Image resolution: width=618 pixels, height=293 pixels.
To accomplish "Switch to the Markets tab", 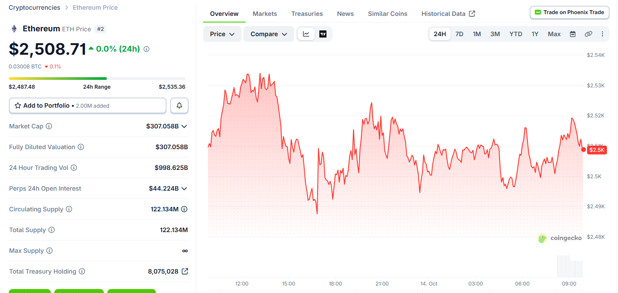I will point(265,14).
